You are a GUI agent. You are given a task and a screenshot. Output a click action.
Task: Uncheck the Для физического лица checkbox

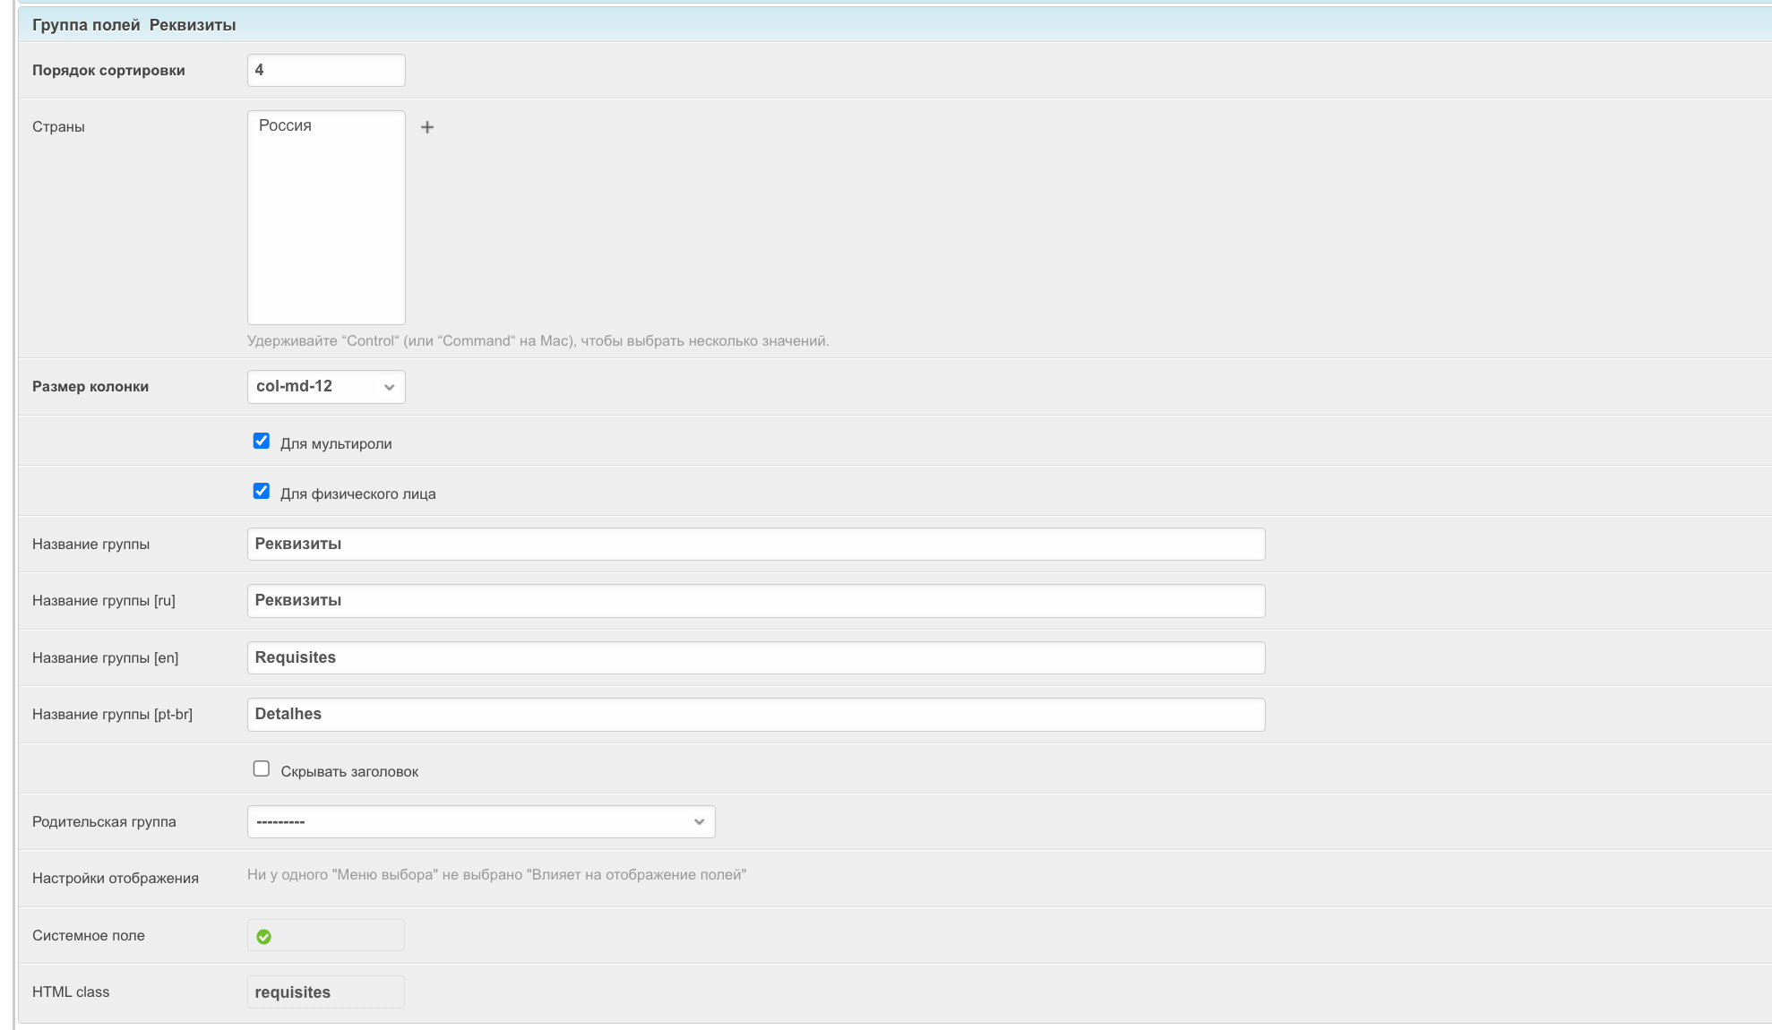(262, 491)
